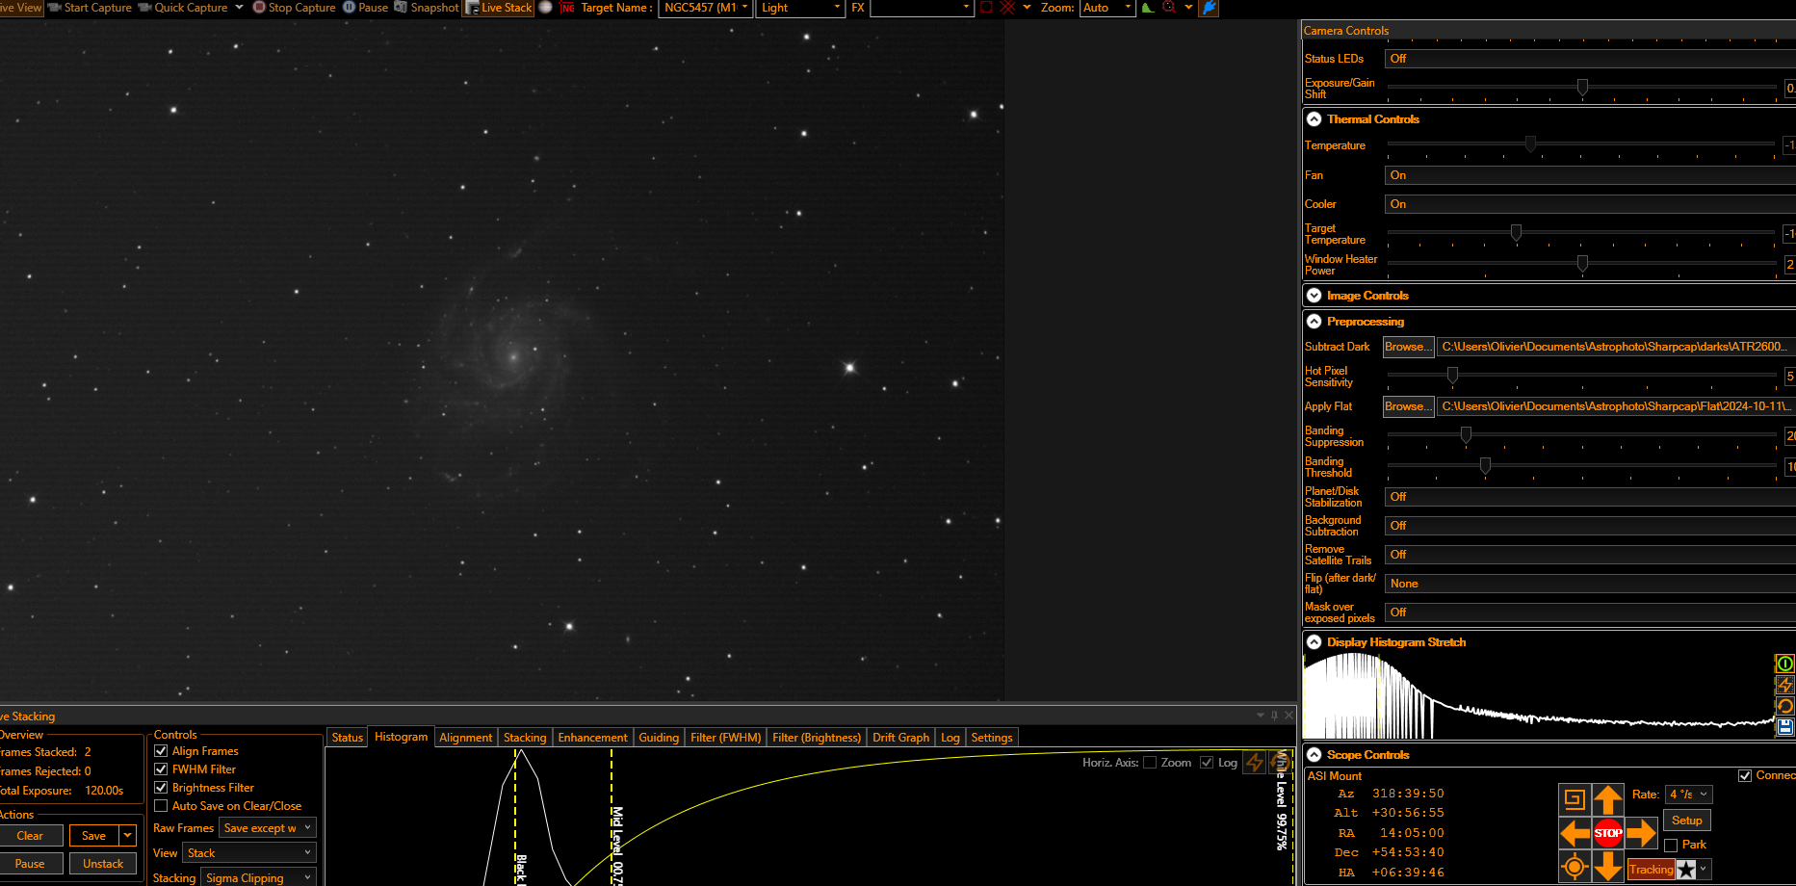Toggle the green histogram stretch enable icon
Screen dimensions: 1796x886
click(x=1784, y=664)
